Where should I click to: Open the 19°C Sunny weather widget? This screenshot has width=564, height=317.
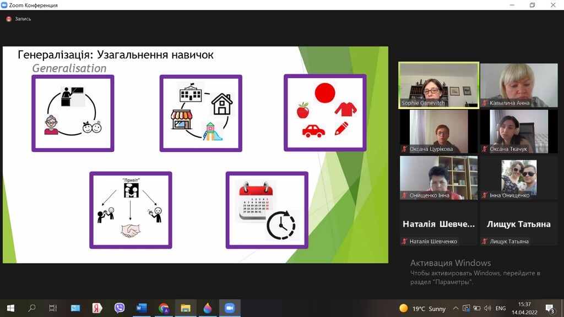[x=422, y=308]
